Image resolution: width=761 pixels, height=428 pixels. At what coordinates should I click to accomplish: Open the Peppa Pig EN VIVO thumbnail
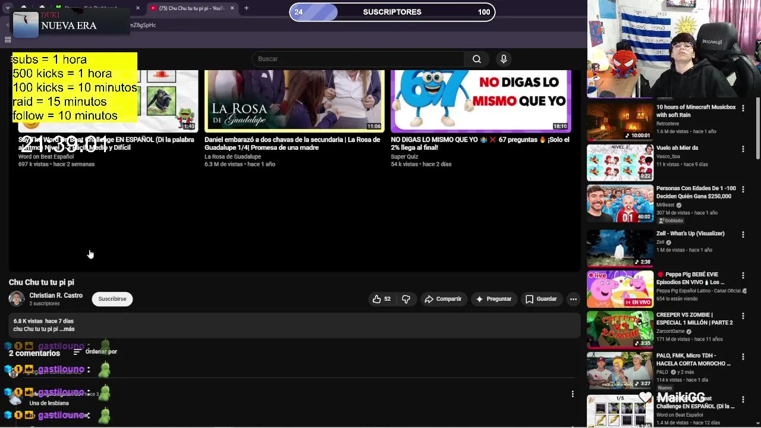click(x=620, y=289)
